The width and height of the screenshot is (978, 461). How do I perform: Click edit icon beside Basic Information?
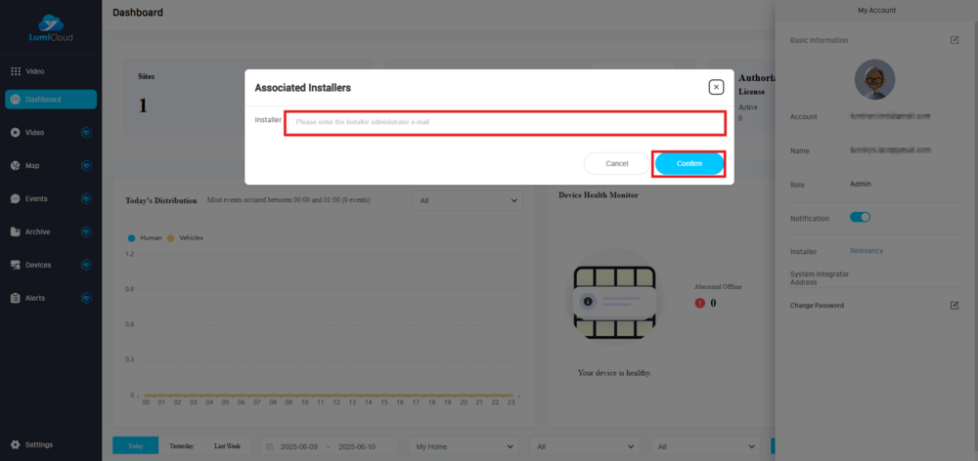point(955,40)
